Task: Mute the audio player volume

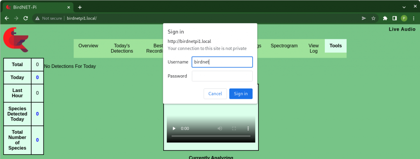Action: tap(220, 128)
